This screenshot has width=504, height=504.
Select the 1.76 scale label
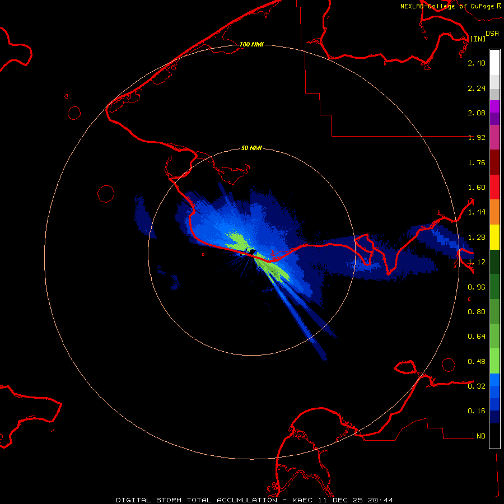pos(477,162)
